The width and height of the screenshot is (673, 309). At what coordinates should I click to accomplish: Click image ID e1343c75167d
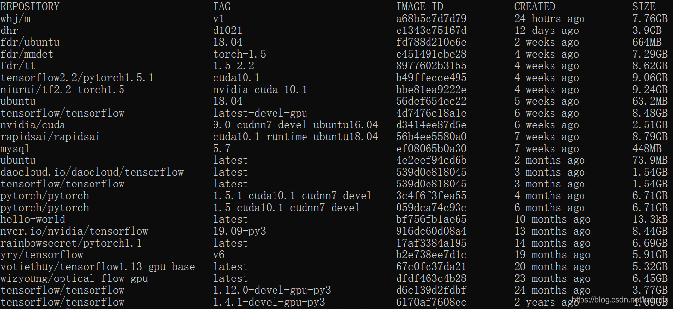point(431,31)
